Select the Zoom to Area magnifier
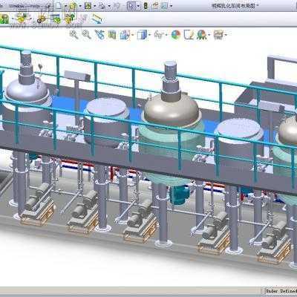This screenshot has width=297, height=297. pyautogui.click(x=86, y=34)
